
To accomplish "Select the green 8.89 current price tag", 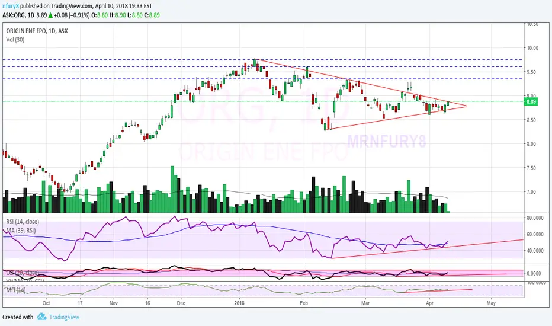I will point(531,101).
